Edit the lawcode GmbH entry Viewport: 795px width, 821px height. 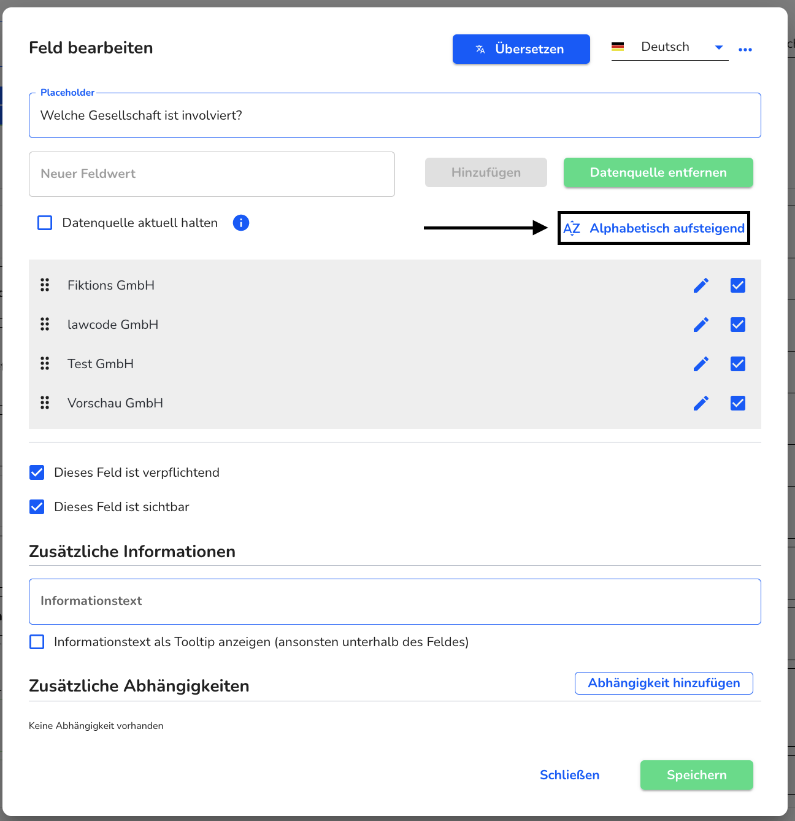click(x=701, y=325)
